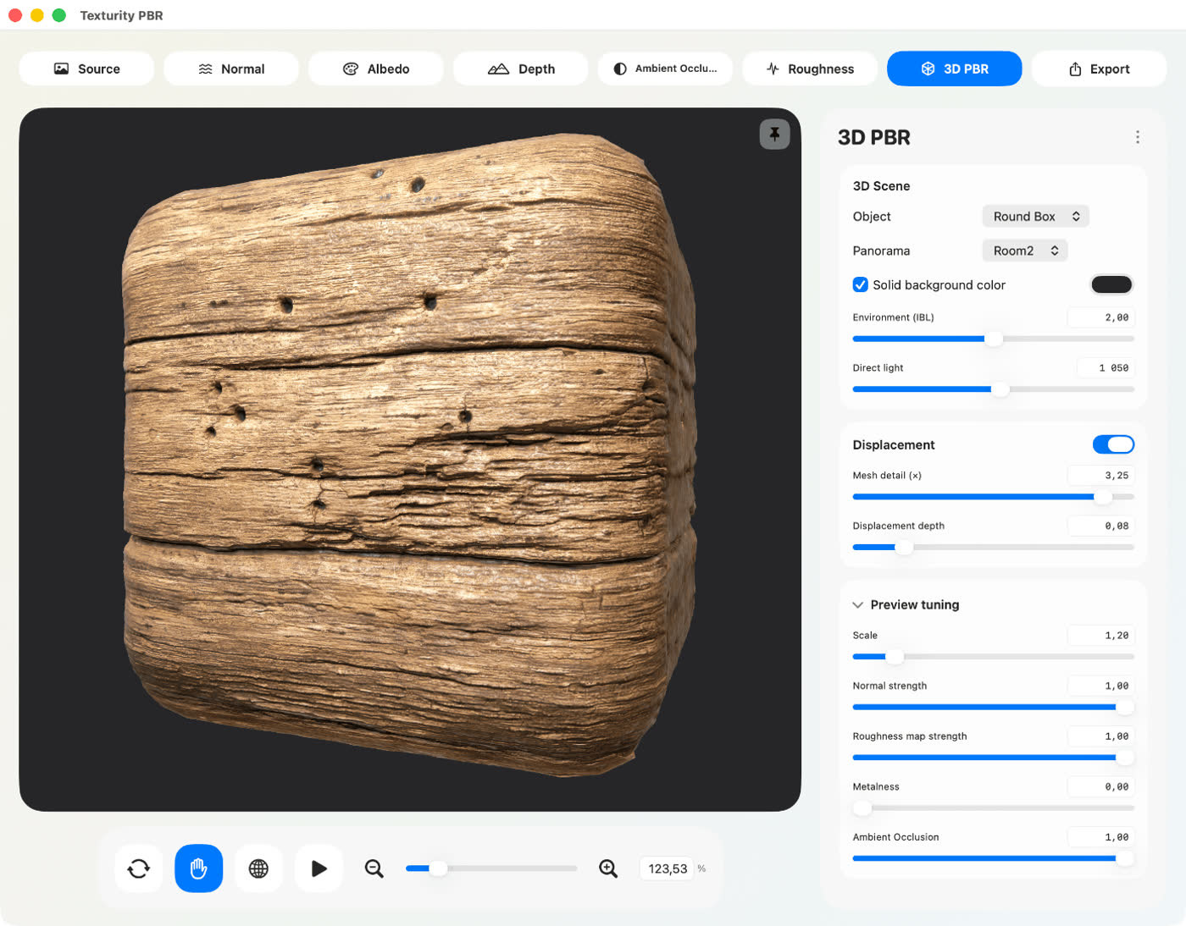This screenshot has height=926, width=1186.
Task: Click the Round Box dropdown up-down arrows
Action: tap(1076, 217)
